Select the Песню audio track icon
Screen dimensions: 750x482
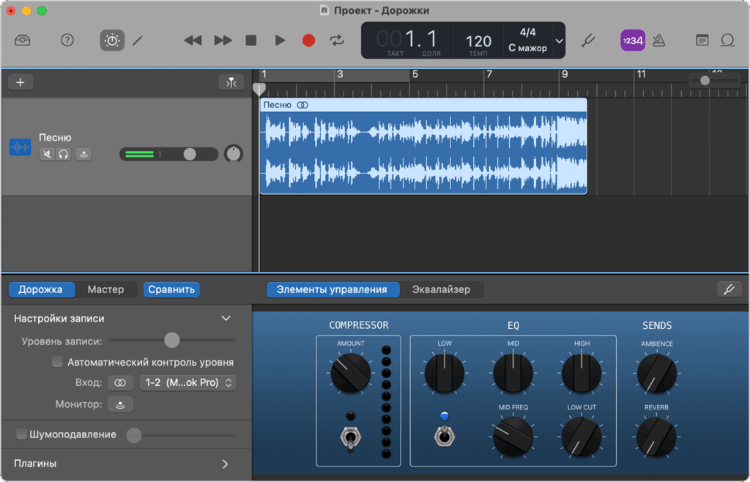(20, 147)
